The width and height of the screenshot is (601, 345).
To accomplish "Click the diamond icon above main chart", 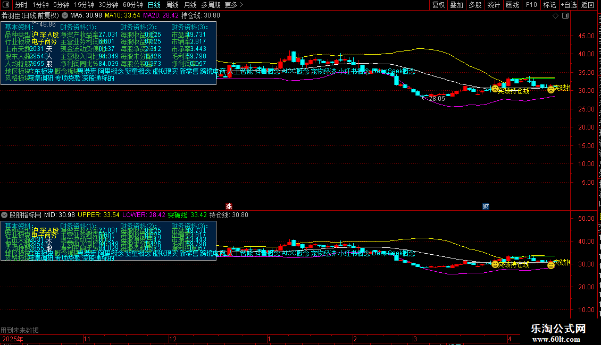I will [x=555, y=15].
